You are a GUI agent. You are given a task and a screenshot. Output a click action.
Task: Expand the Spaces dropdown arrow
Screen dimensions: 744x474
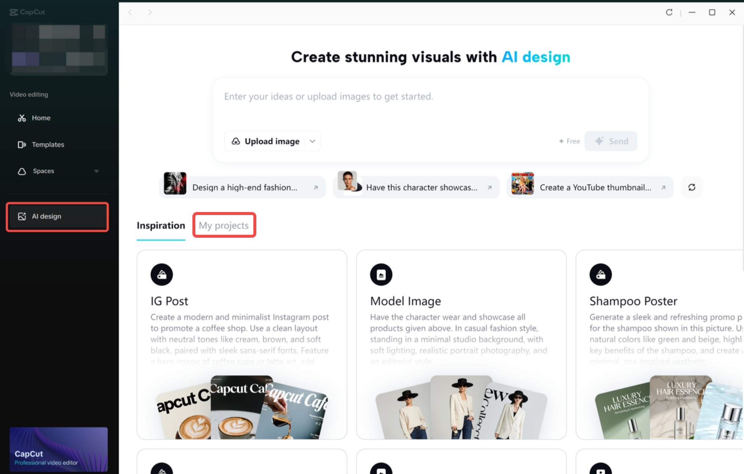coord(97,171)
